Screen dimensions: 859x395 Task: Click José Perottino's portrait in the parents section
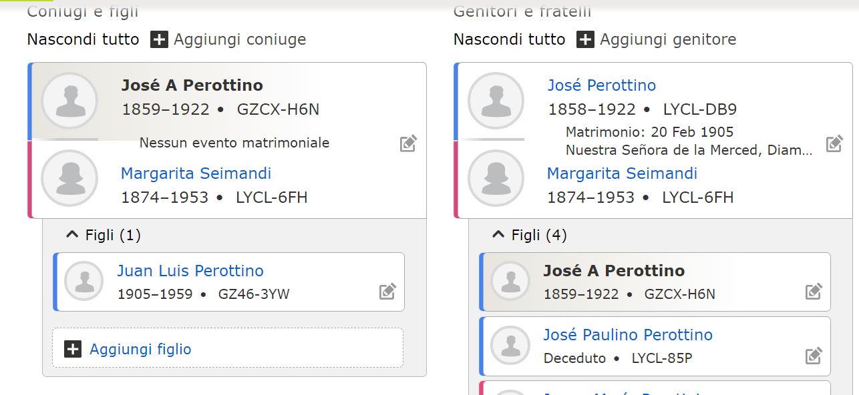496,101
